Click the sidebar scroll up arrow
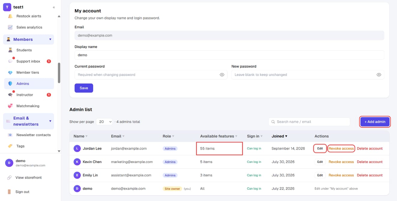The width and height of the screenshot is (397, 201). [x=59, y=16]
